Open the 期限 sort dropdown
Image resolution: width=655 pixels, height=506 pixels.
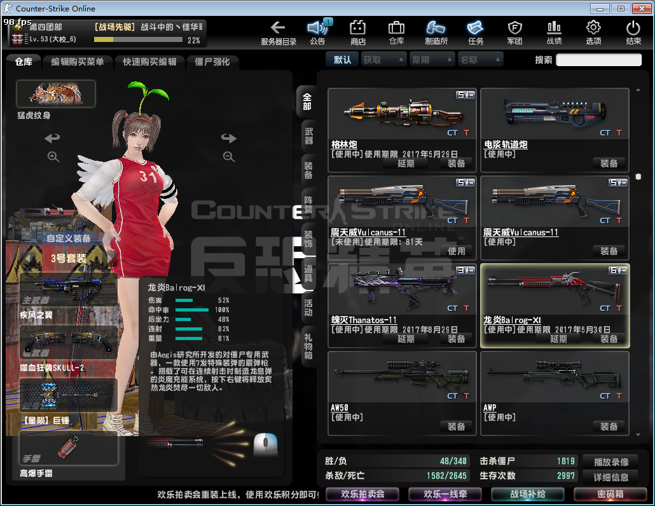(x=431, y=60)
